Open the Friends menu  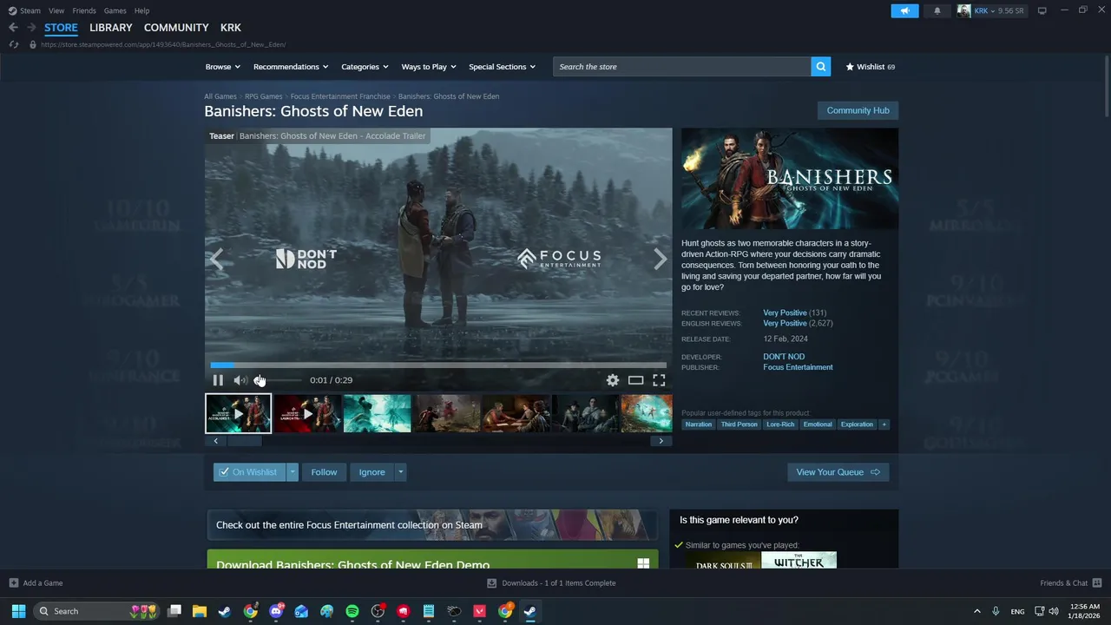coord(84,10)
